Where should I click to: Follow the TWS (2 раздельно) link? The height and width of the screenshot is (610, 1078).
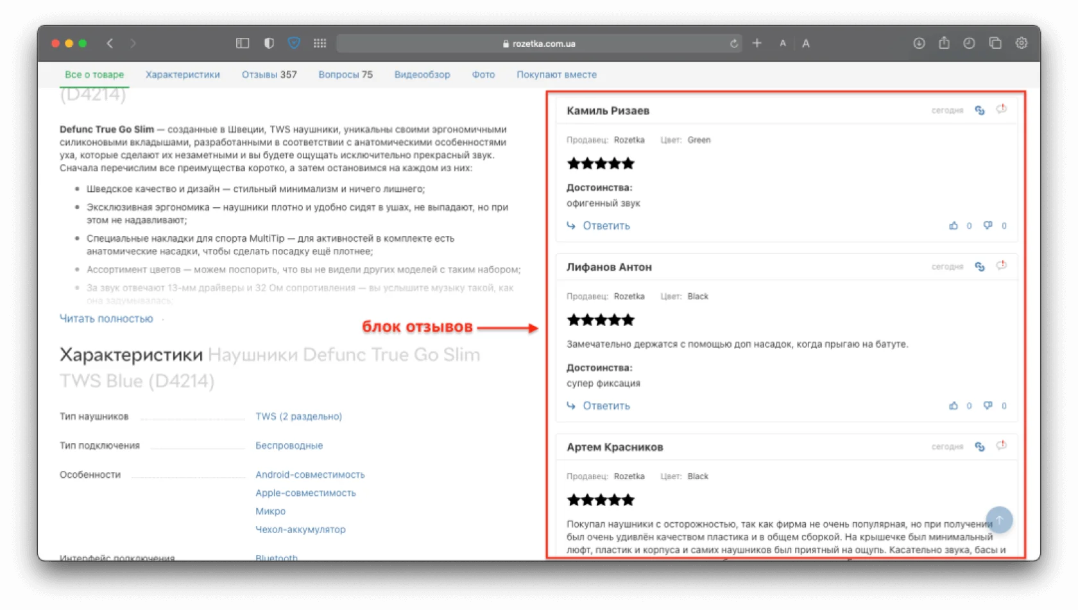click(299, 417)
